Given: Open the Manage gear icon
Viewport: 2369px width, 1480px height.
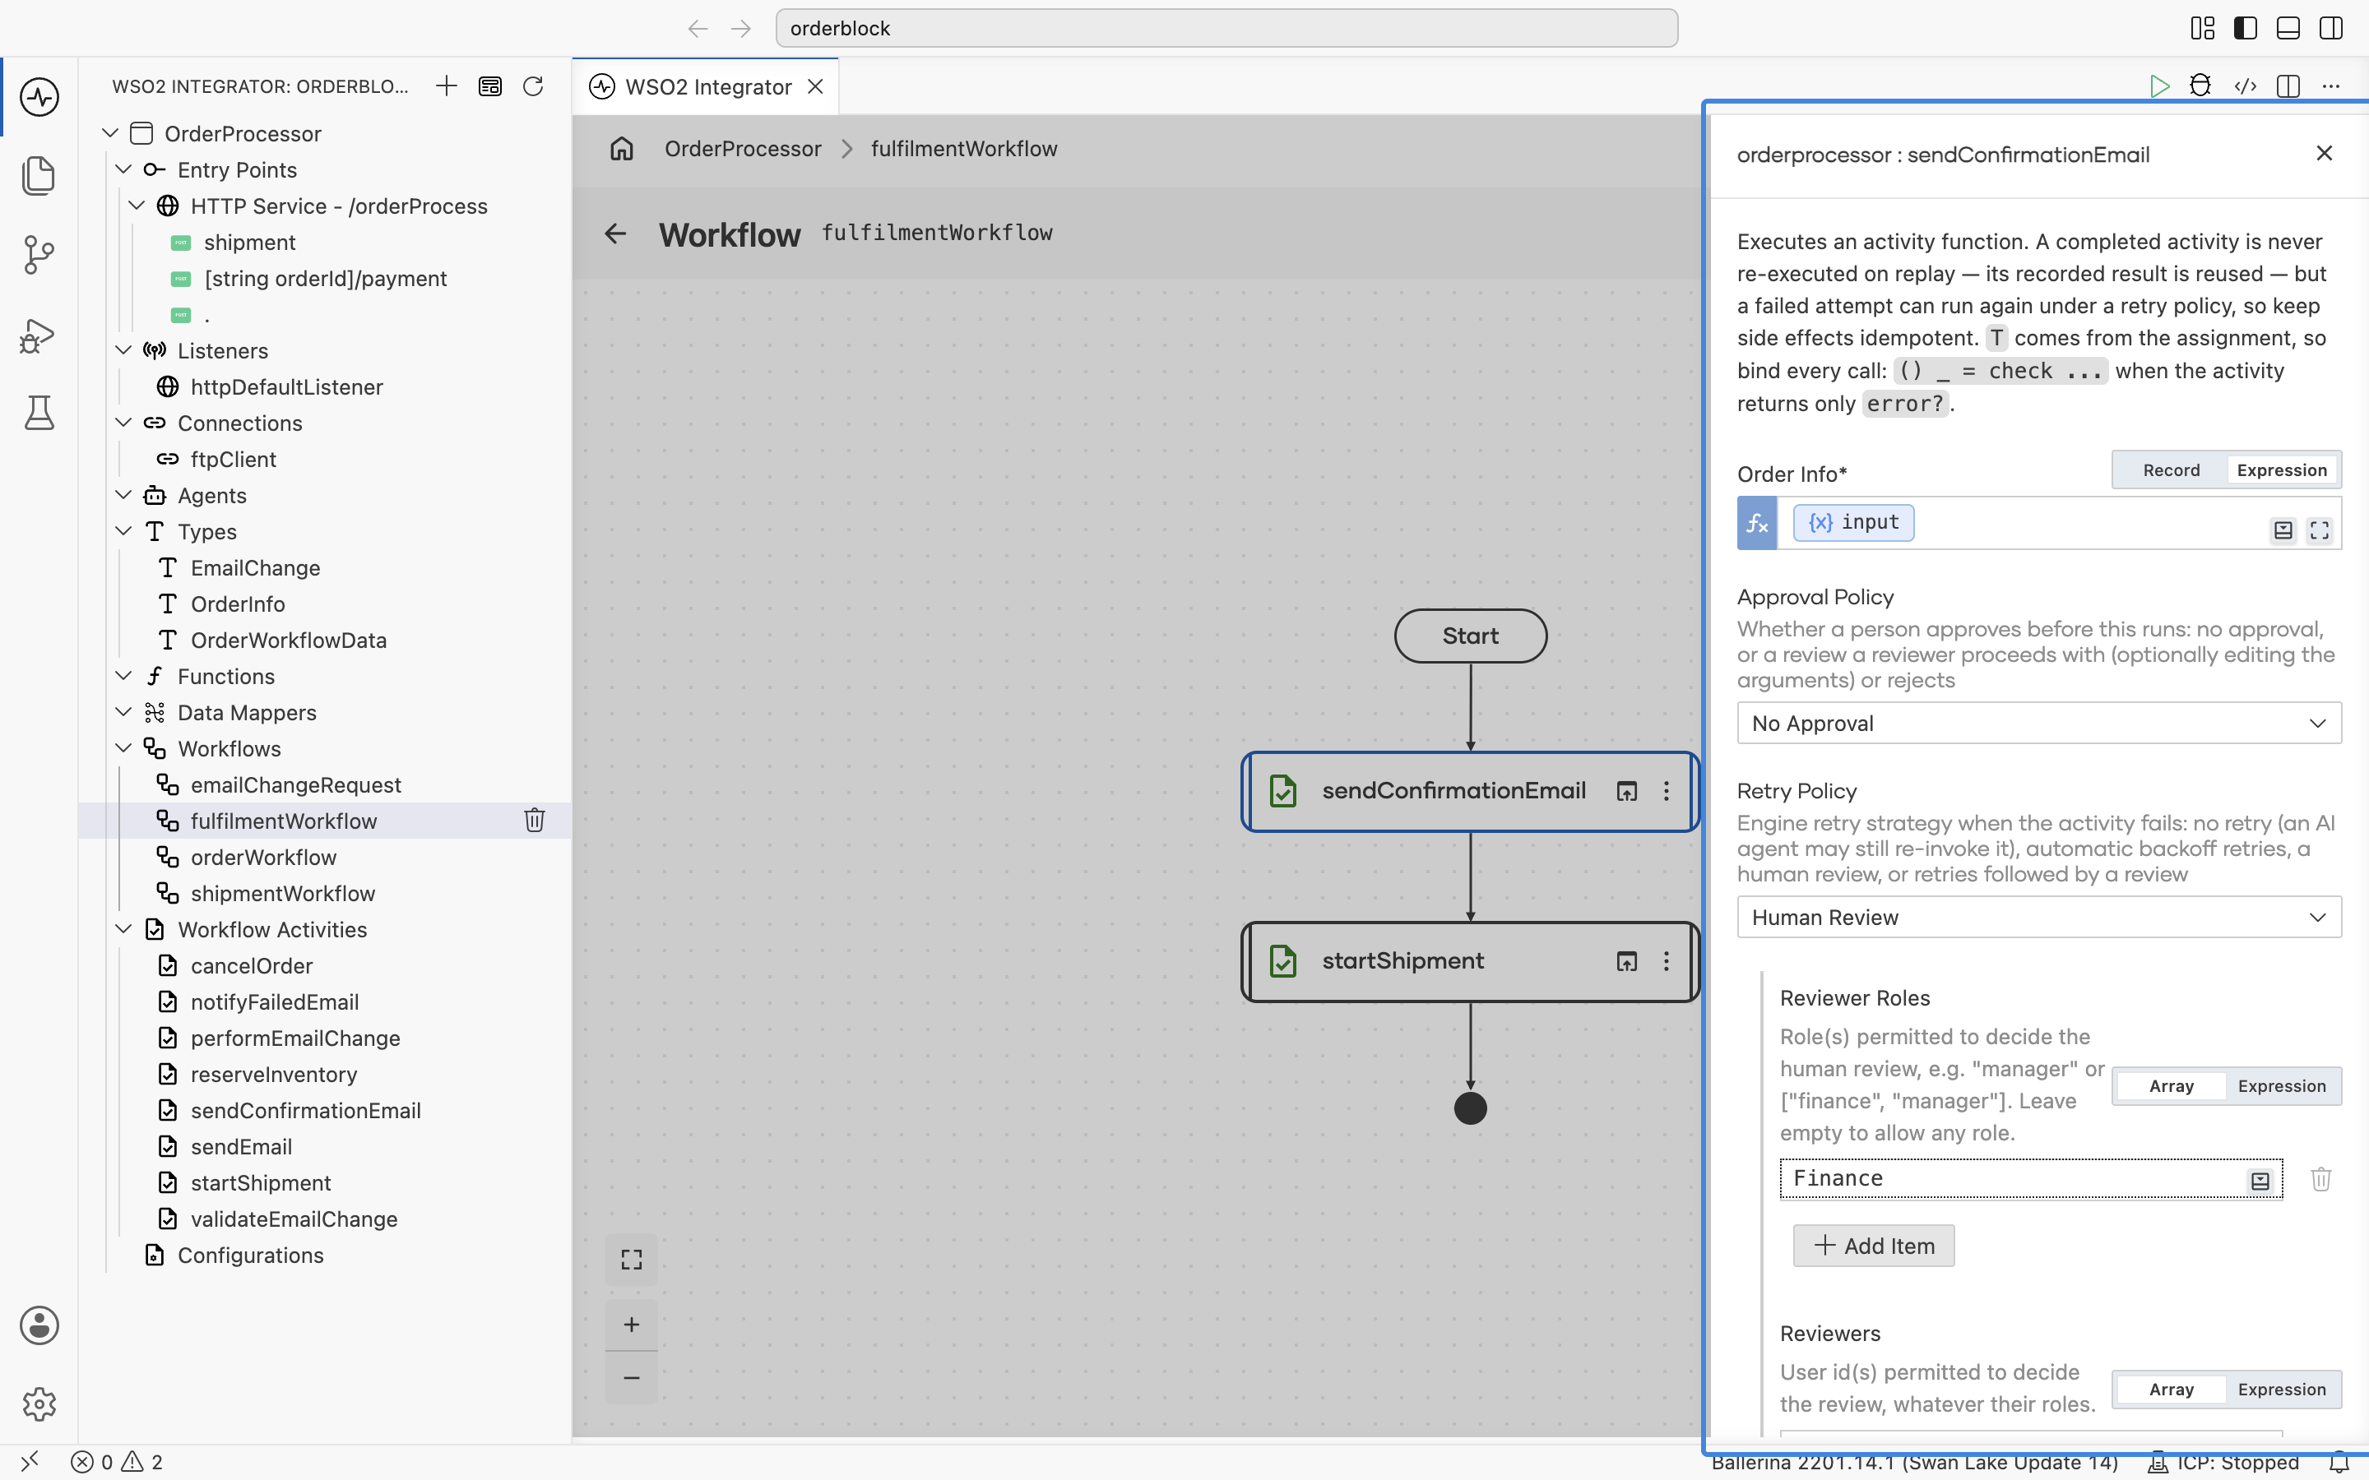Looking at the screenshot, I should pos(39,1404).
